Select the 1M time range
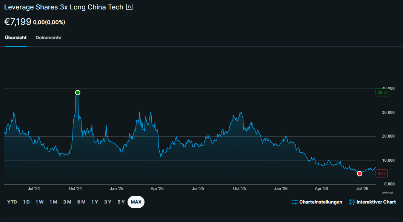The image size is (403, 222). point(53,202)
